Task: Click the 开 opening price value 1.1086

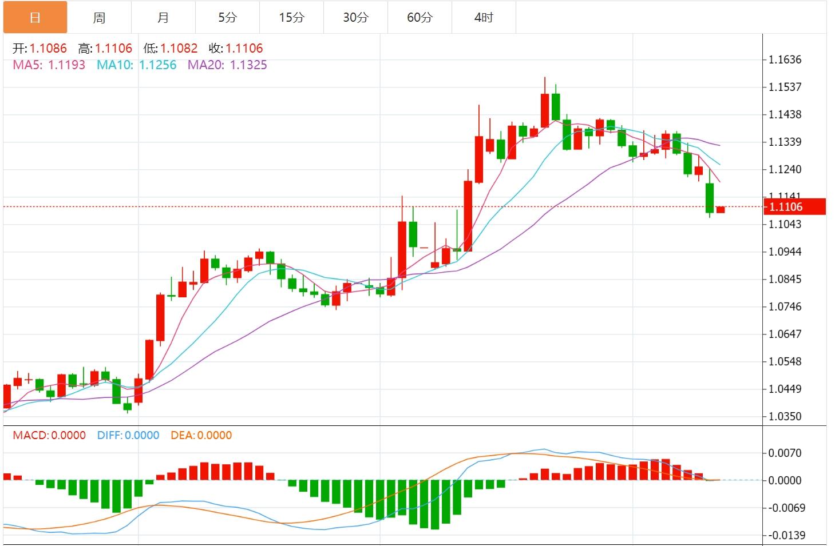Action: [48, 49]
